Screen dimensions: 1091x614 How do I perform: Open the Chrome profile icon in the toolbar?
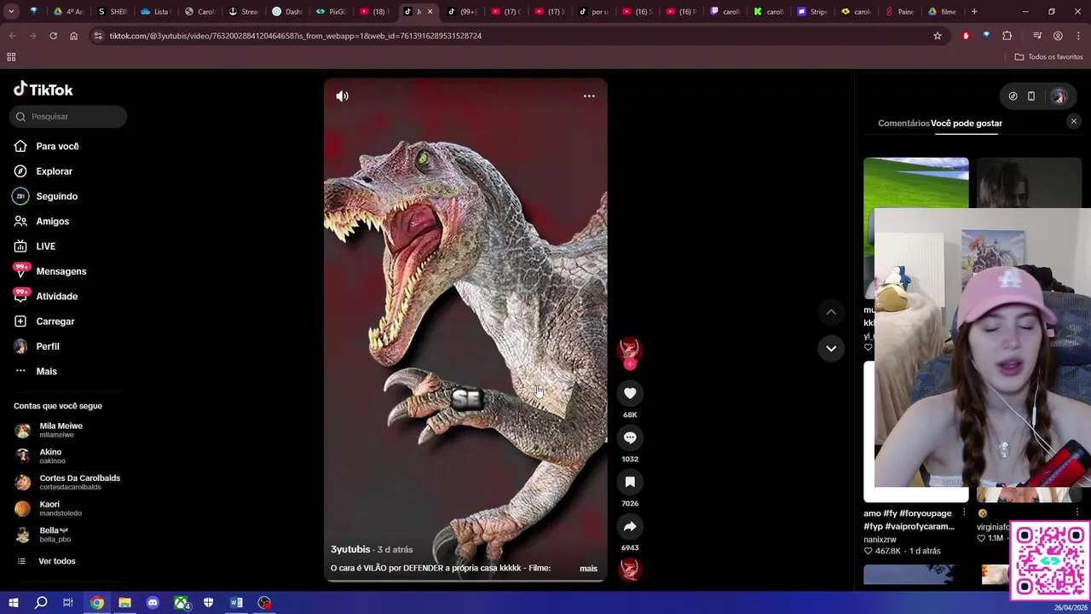pos(1058,36)
